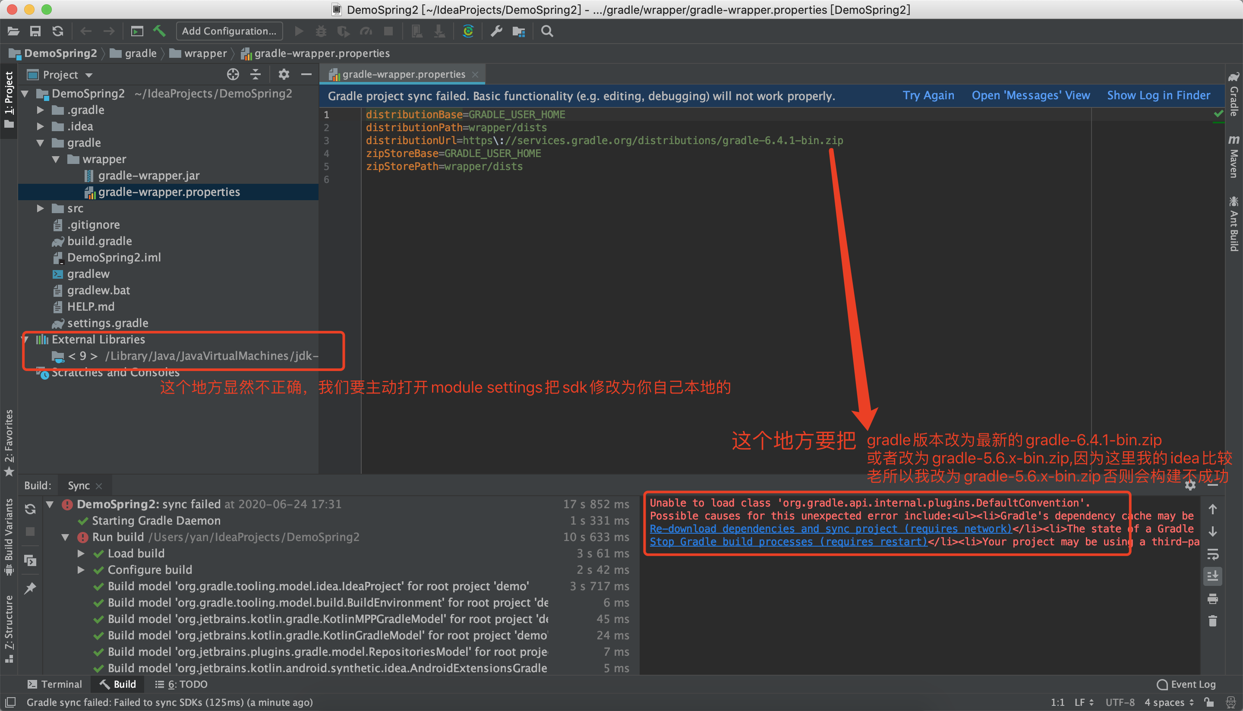Click the project structure settings icon
Image resolution: width=1243 pixels, height=711 pixels.
[519, 31]
